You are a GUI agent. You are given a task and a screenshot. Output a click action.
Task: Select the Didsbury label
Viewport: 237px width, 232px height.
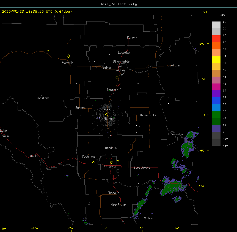pyautogui.click(x=105, y=119)
